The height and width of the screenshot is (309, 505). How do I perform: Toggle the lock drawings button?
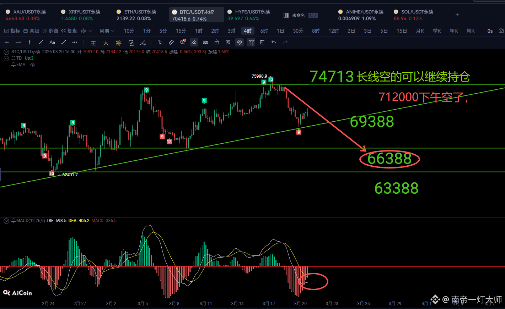pos(217,42)
